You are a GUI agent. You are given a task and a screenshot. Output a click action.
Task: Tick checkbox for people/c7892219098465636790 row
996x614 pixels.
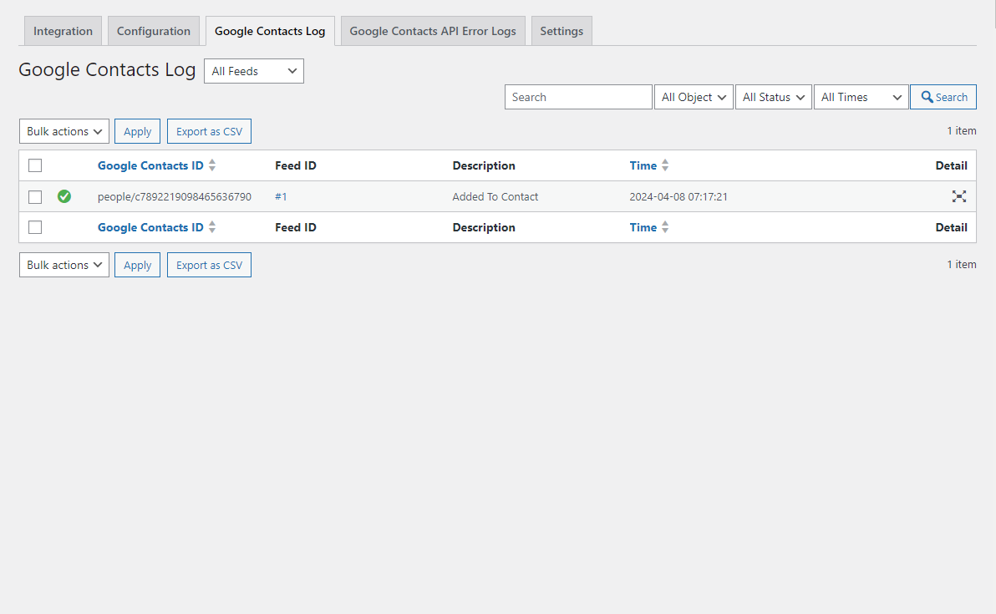coord(35,197)
